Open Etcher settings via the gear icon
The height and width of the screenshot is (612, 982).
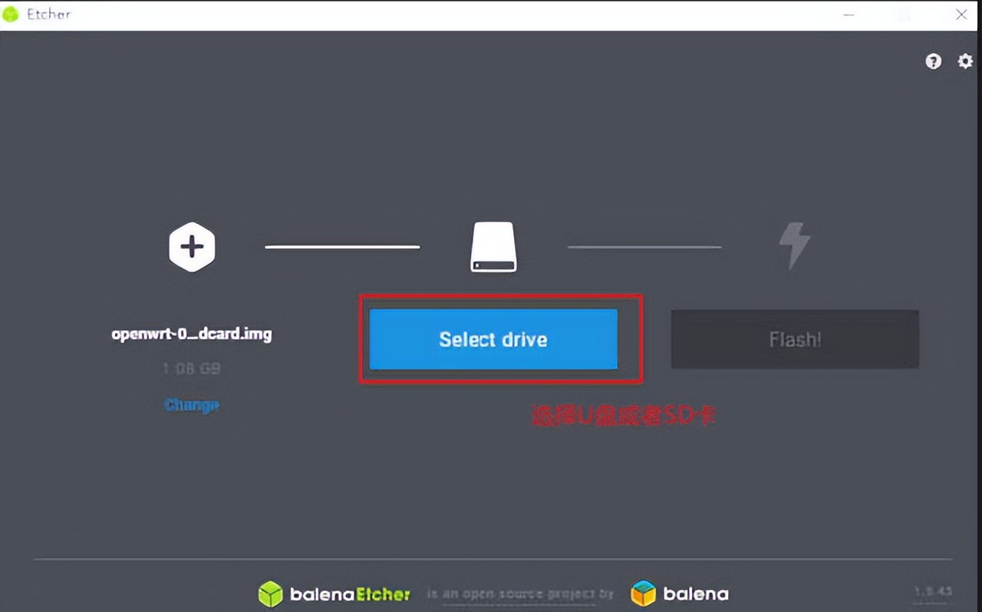(x=964, y=61)
